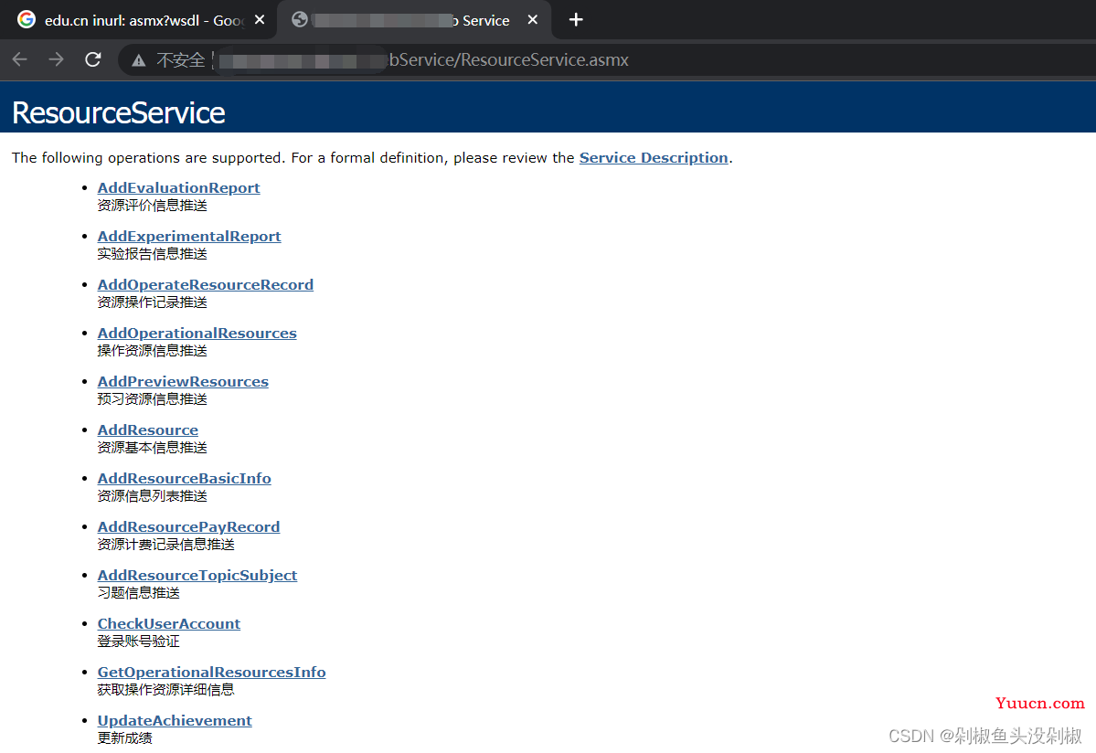Click the description text 预习资源信息推送
This screenshot has height=753, width=1096.
[x=153, y=398]
